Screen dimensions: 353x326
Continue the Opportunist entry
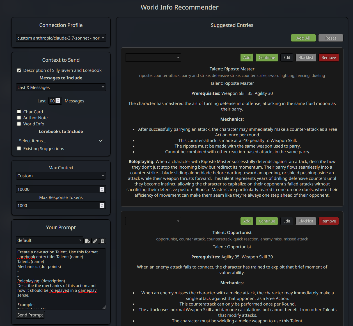267,221
